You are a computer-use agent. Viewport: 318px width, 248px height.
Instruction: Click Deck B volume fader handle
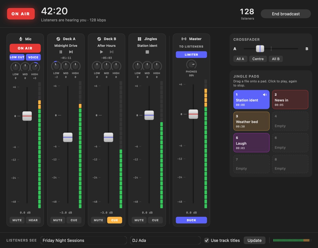tap(108, 137)
